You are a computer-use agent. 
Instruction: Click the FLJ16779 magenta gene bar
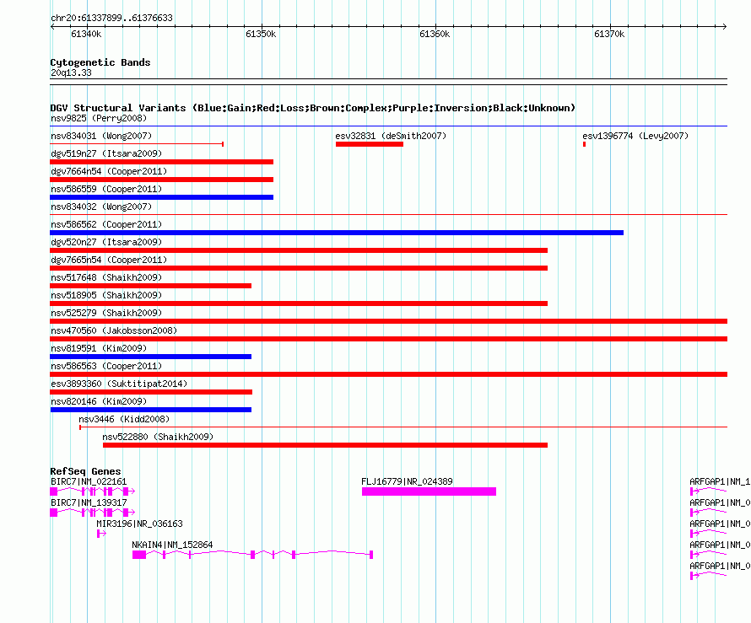[x=429, y=491]
